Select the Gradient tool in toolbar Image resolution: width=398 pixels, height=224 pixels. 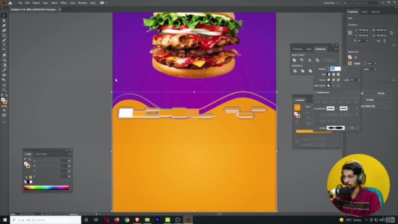coord(4,65)
